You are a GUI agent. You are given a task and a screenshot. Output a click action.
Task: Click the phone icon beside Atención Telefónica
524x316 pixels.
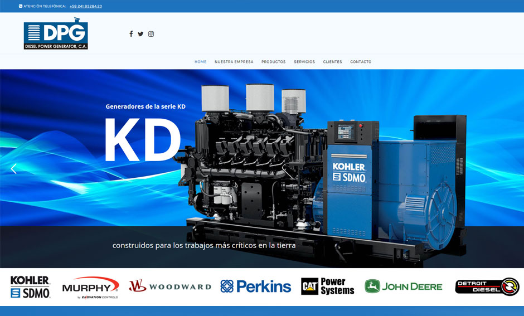point(21,6)
